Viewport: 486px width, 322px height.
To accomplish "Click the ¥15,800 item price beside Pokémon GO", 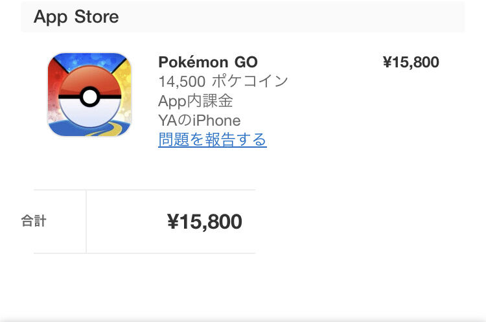I will coord(411,62).
